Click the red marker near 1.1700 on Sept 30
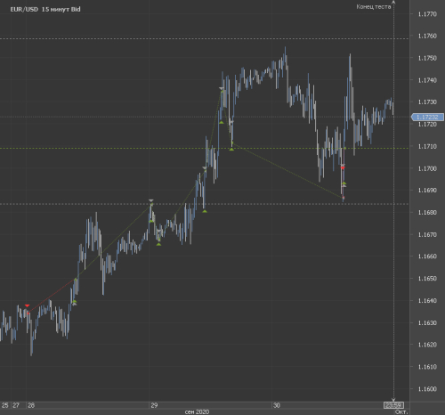 click(x=343, y=167)
